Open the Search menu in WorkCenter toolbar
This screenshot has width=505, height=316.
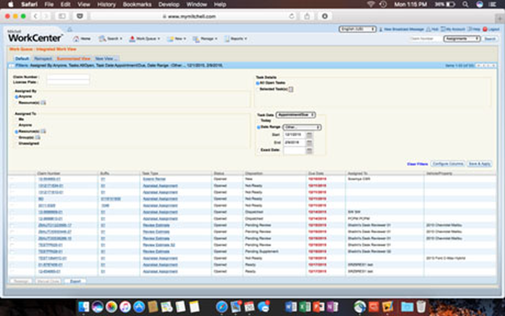[x=111, y=38]
